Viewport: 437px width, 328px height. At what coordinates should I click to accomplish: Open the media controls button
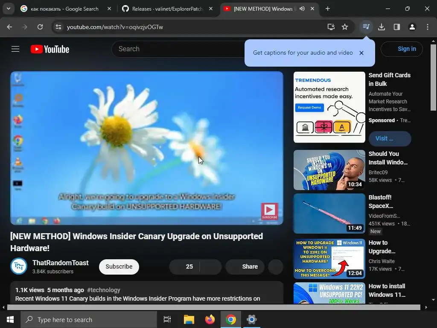pos(366,27)
